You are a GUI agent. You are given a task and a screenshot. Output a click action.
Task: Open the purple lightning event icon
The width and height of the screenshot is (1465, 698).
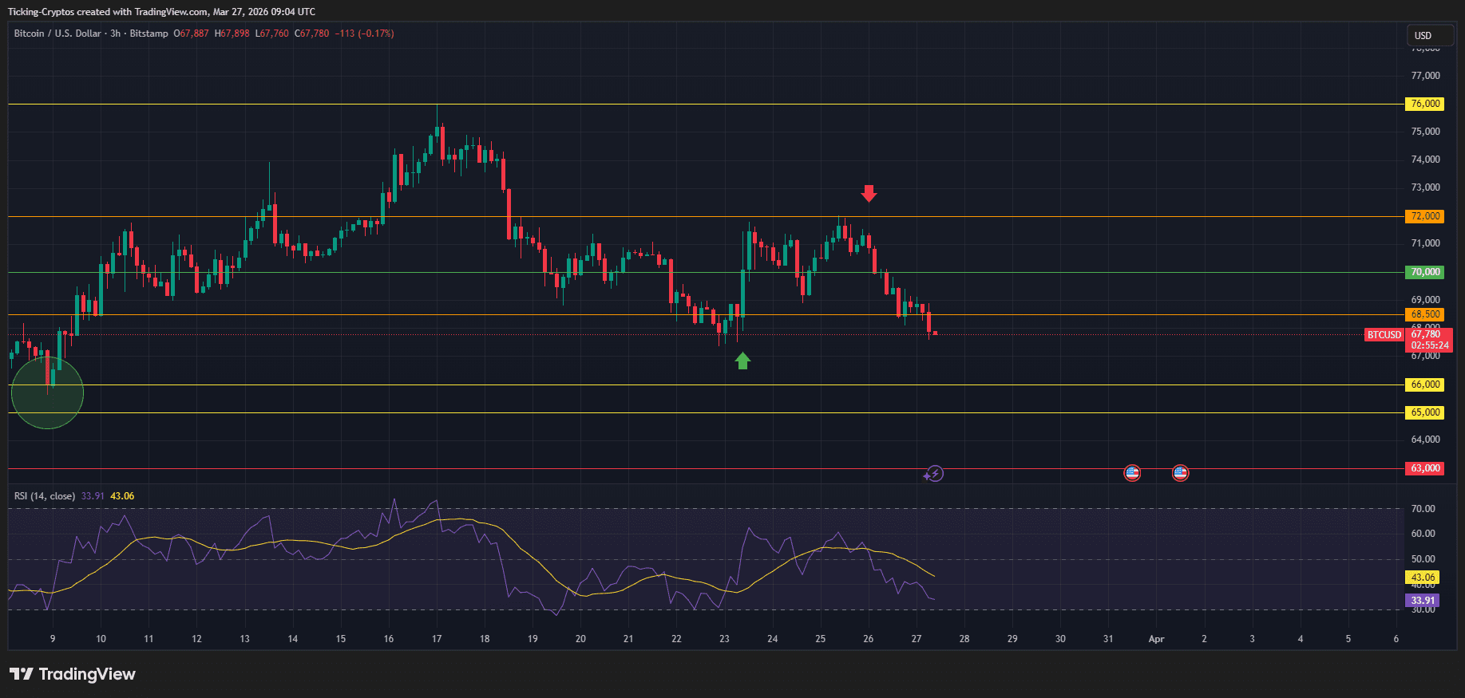pyautogui.click(x=934, y=474)
